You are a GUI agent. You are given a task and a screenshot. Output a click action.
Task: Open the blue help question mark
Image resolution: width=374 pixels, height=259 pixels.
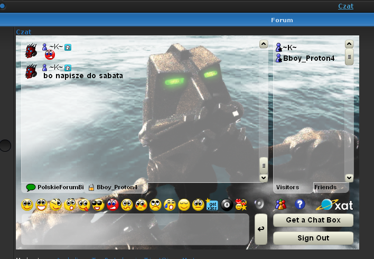[x=300, y=205]
